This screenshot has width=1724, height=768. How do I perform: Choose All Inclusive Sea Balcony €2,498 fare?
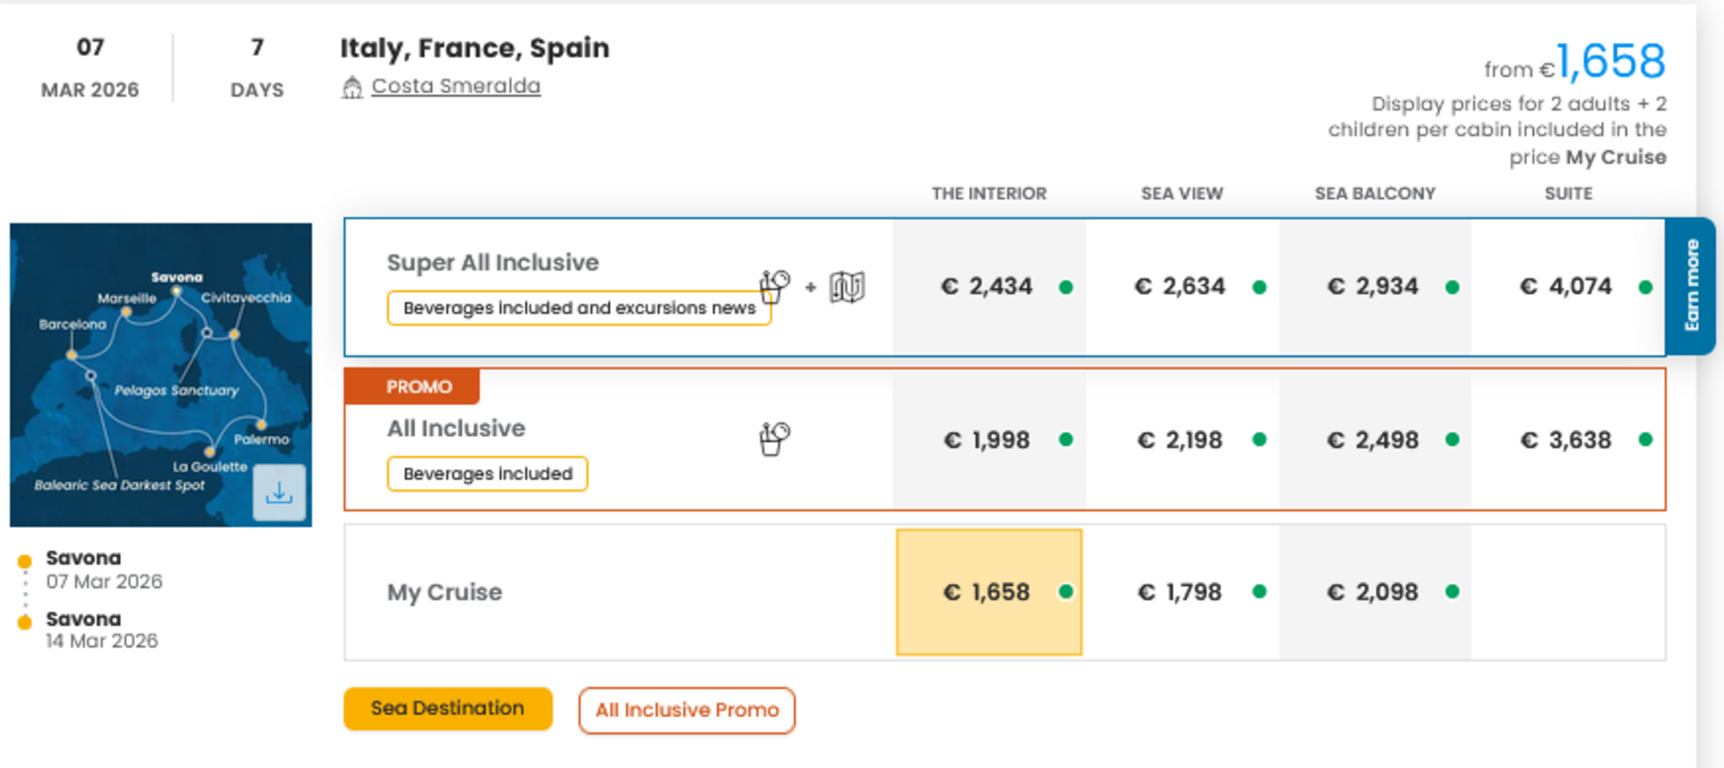point(1373,441)
